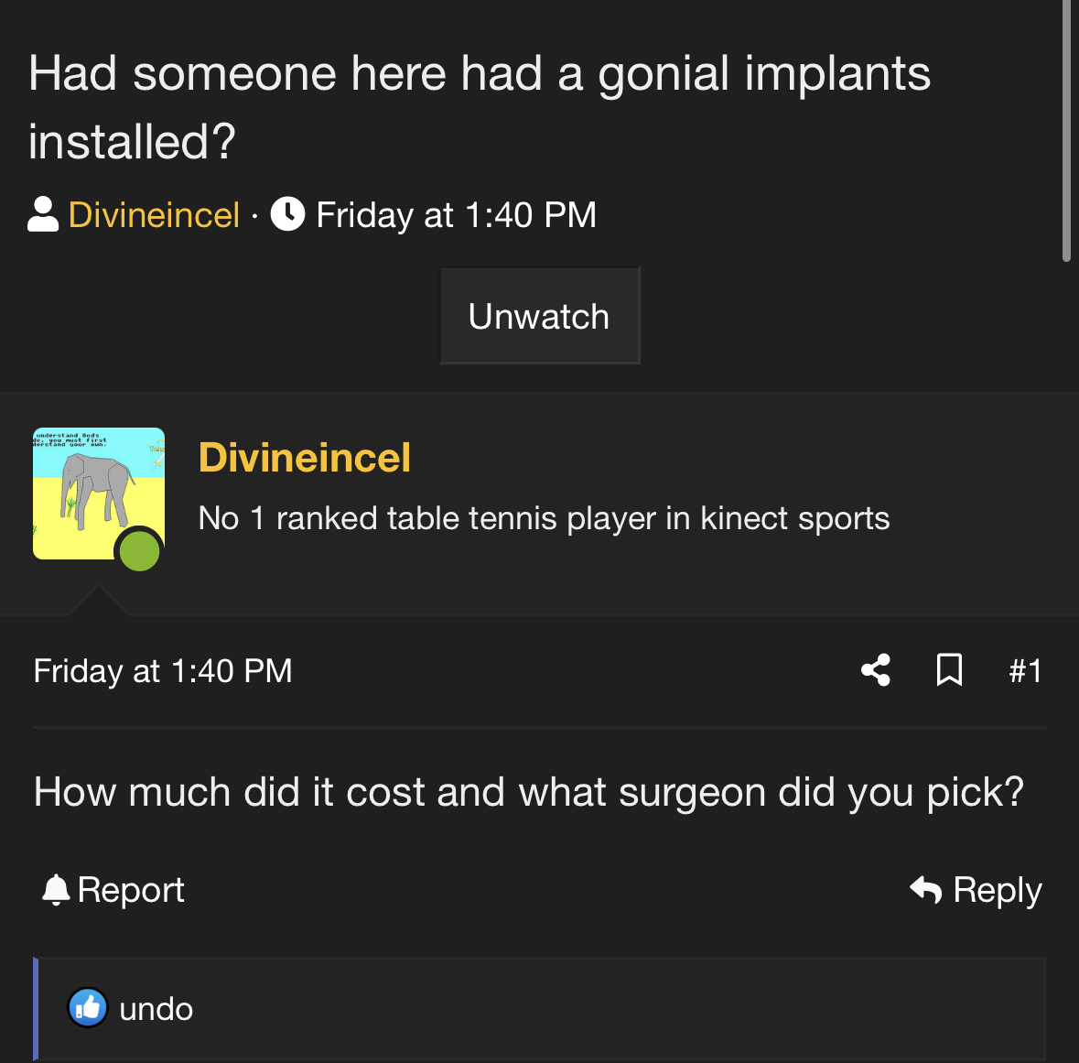Click the Friday at 1:40 PM post timestamp
1079x1063 pixels.
[x=163, y=671]
